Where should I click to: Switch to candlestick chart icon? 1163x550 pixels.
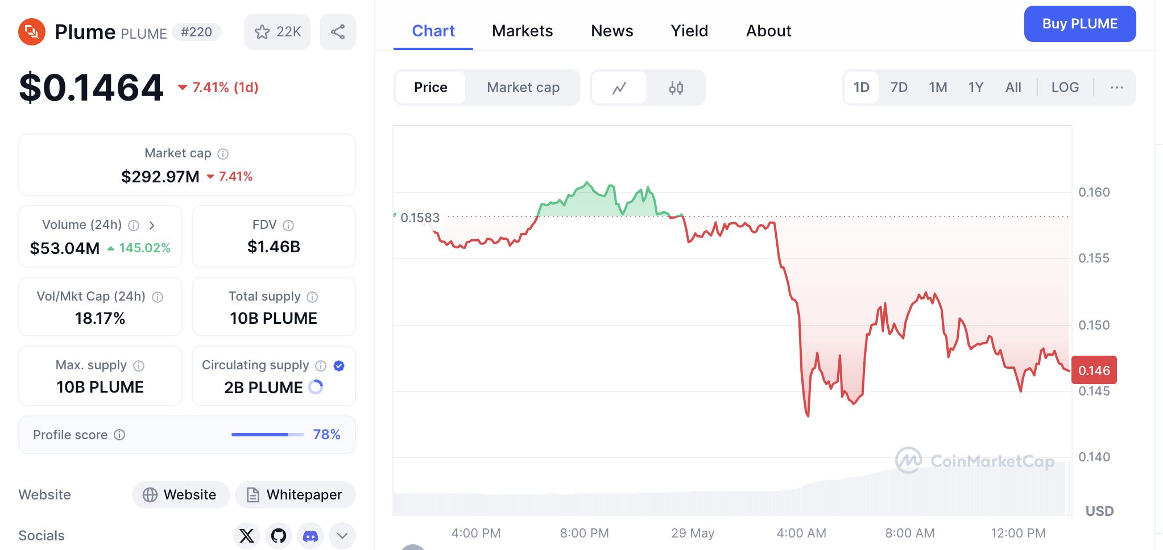pyautogui.click(x=676, y=88)
